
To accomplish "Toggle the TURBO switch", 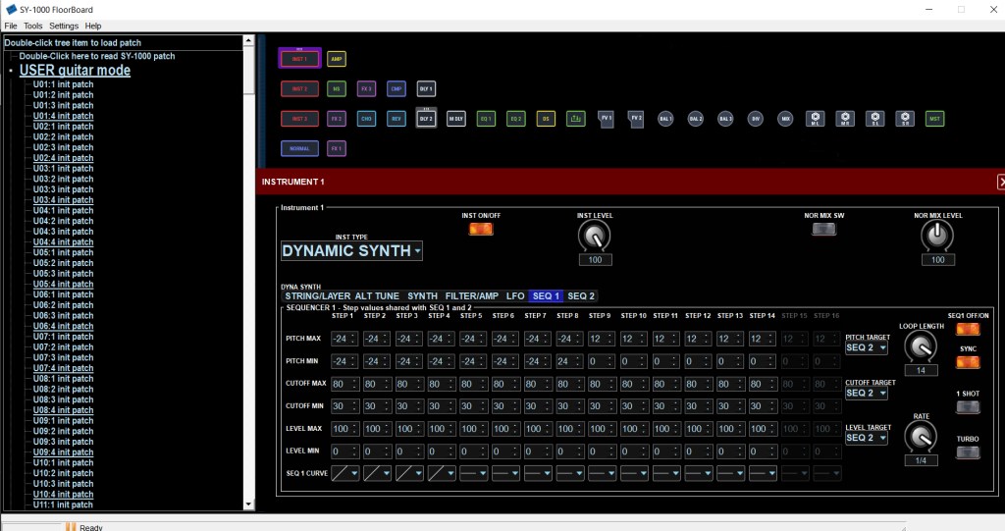I will pos(968,452).
